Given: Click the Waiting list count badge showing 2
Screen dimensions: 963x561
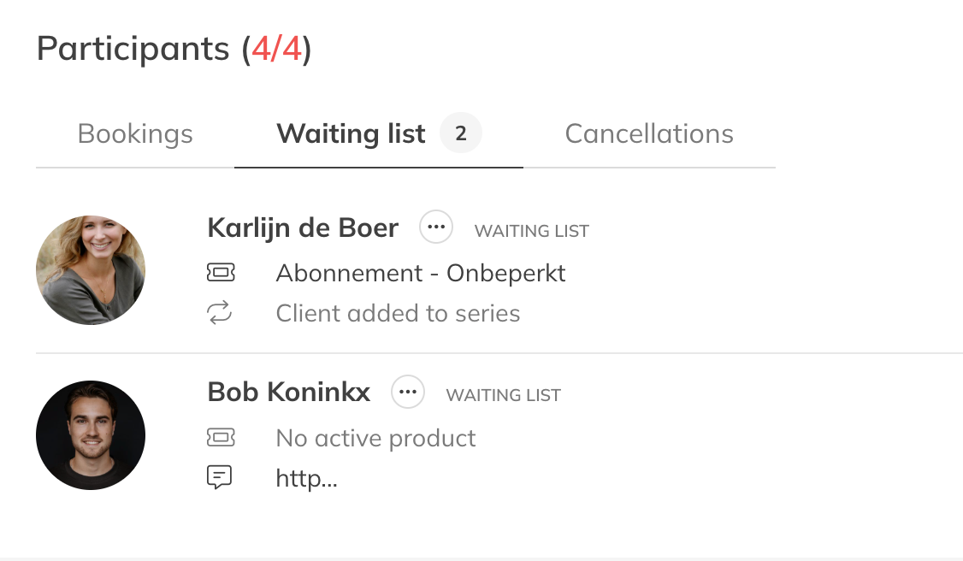Looking at the screenshot, I should pos(461,133).
